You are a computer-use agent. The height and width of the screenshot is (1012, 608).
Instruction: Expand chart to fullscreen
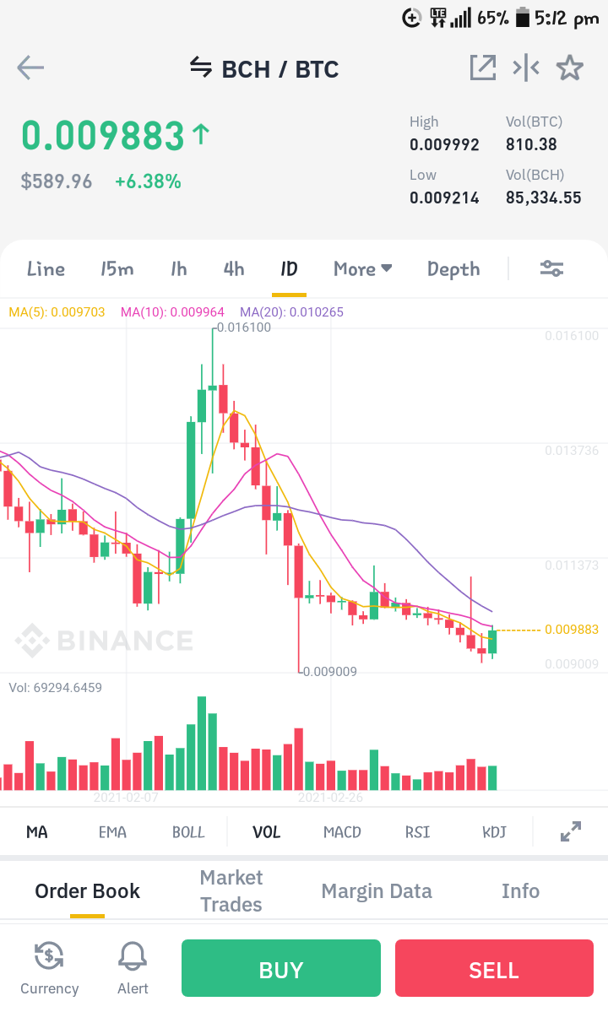pos(571,831)
